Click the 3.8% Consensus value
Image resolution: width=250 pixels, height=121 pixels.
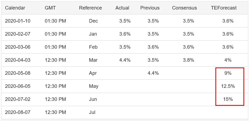[x=188, y=60]
